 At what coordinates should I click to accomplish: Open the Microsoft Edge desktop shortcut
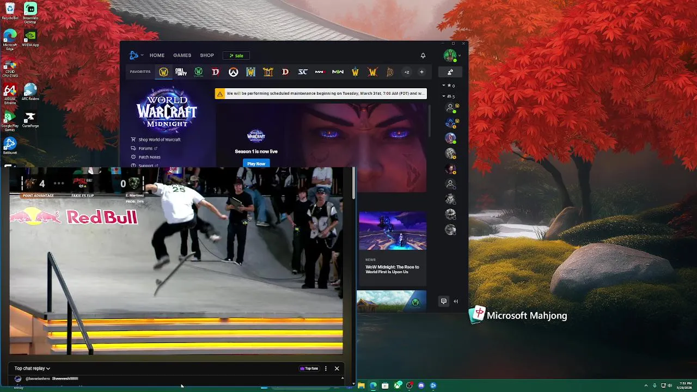[10, 40]
